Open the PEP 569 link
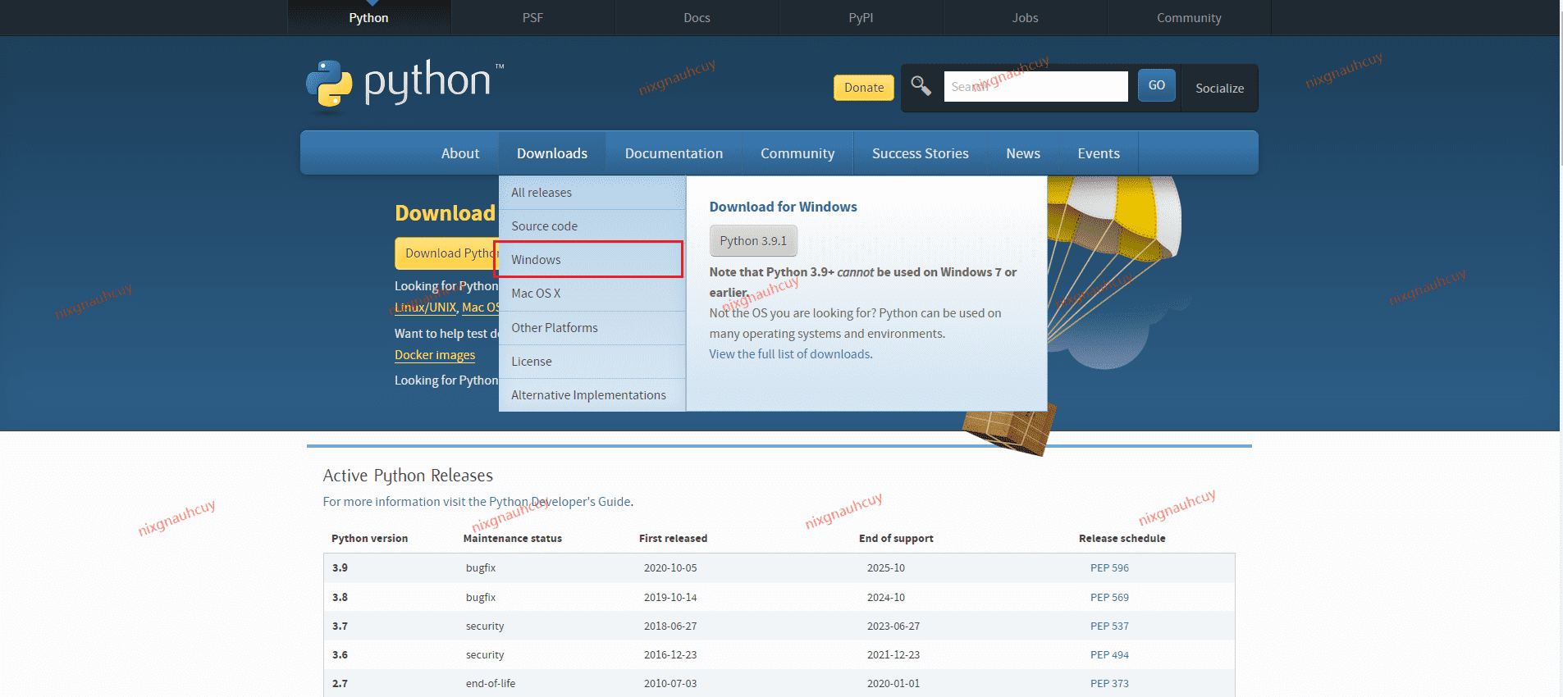Viewport: 1563px width, 697px height. (1109, 598)
